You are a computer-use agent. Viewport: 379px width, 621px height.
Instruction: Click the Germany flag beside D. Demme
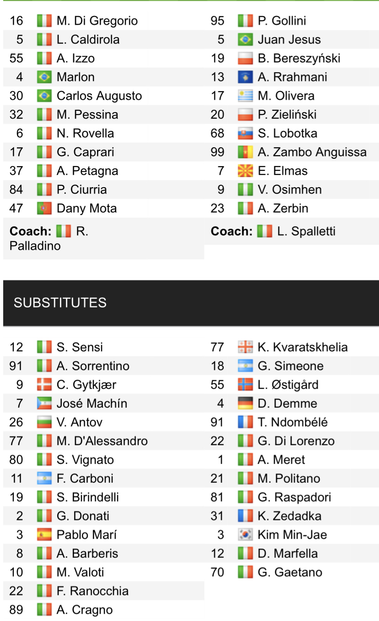coord(245,404)
